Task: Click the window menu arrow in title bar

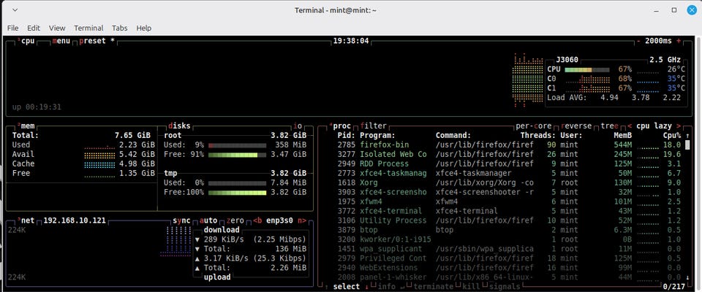Action: click(x=15, y=9)
